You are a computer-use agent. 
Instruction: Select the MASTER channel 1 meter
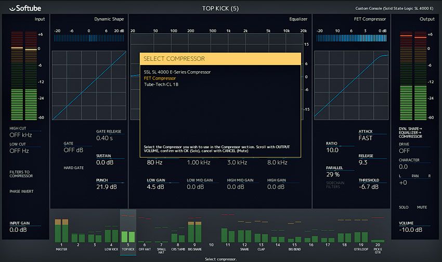pyautogui.click(x=61, y=230)
